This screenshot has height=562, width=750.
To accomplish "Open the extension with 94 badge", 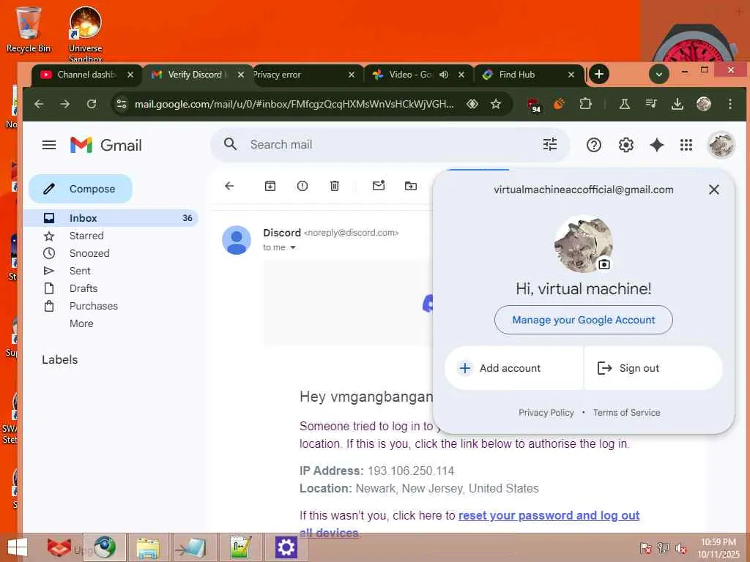I will [x=534, y=105].
